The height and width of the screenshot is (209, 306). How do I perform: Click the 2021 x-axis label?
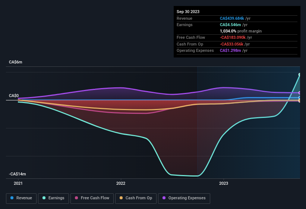[18, 183]
